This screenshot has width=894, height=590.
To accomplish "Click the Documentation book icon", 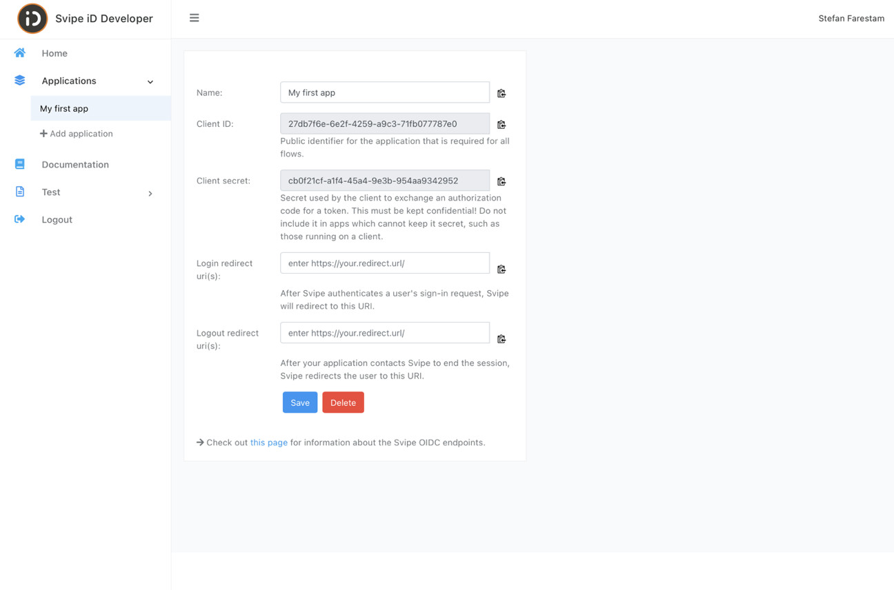I will [x=20, y=164].
